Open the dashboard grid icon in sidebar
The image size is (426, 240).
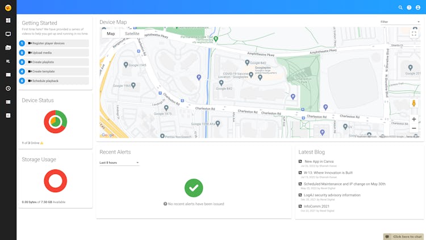pos(8,20)
